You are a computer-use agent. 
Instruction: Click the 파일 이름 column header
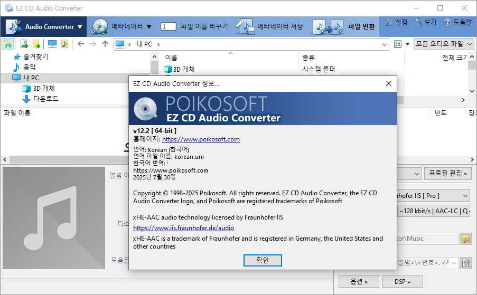click(x=17, y=113)
